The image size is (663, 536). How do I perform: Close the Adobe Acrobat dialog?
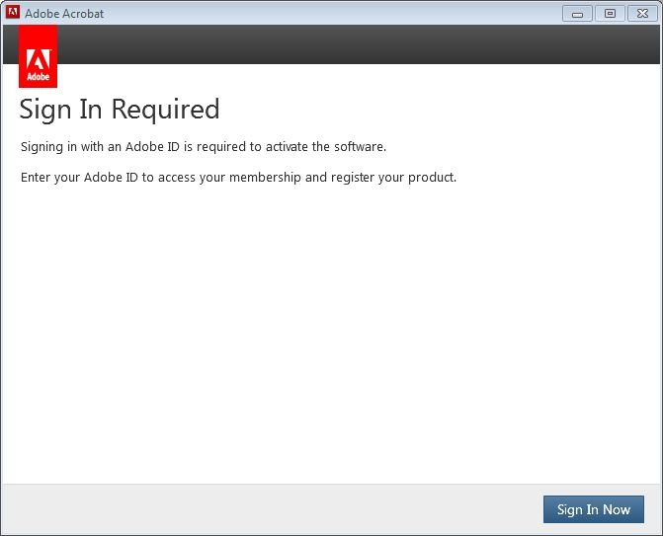coord(642,14)
